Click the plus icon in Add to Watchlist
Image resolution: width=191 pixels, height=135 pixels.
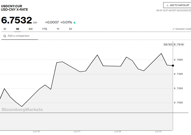point(167,5)
